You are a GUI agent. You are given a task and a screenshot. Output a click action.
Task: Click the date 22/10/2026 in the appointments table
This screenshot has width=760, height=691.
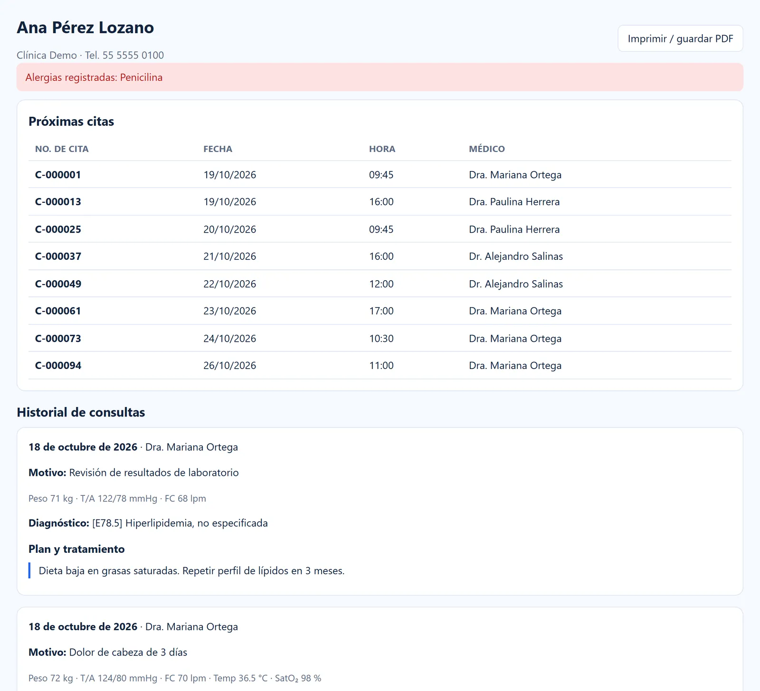coord(230,284)
